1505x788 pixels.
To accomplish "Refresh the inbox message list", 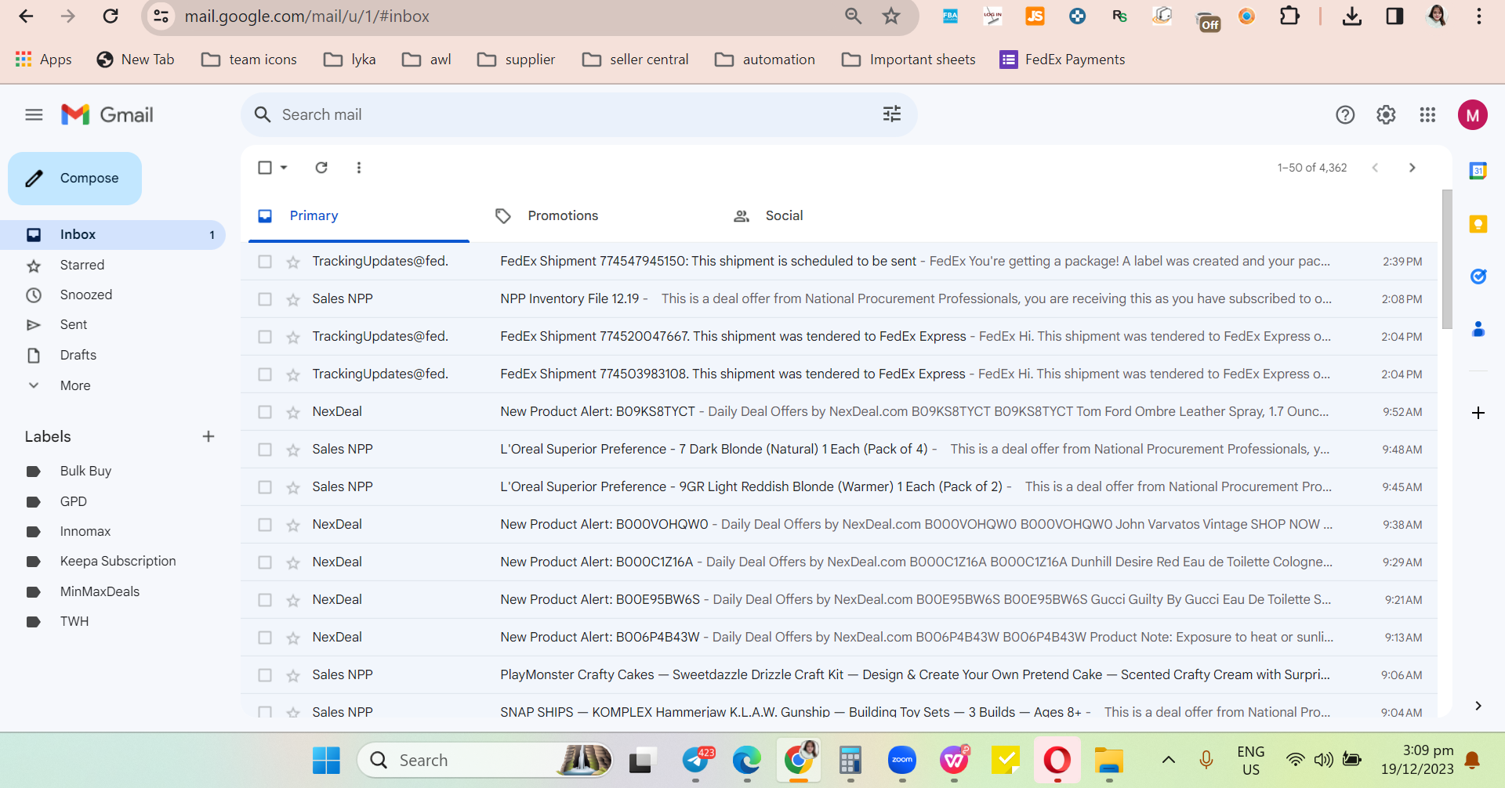I will pyautogui.click(x=321, y=168).
